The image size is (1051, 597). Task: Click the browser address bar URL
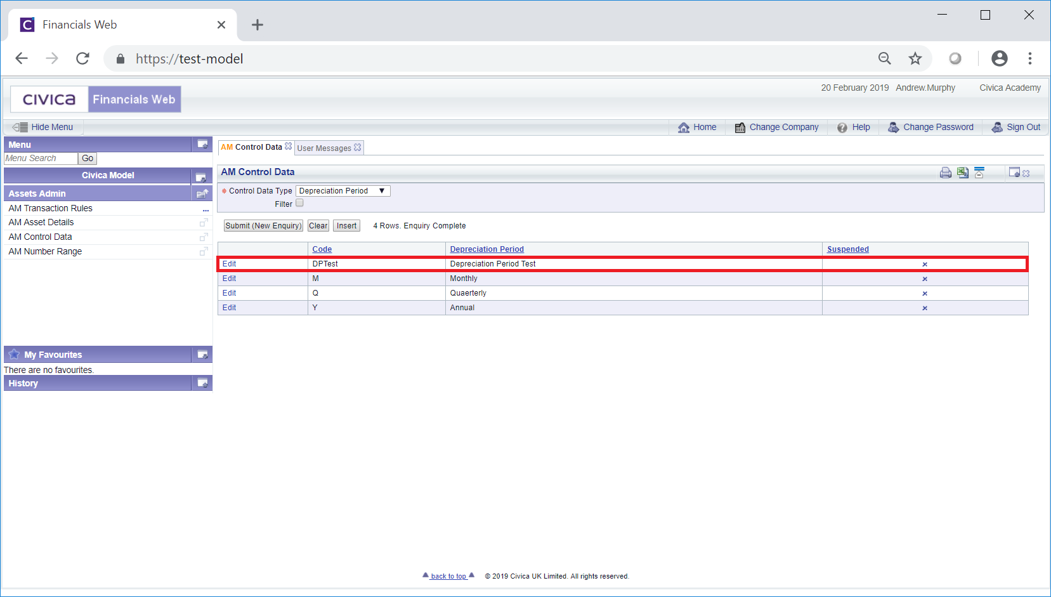click(189, 59)
